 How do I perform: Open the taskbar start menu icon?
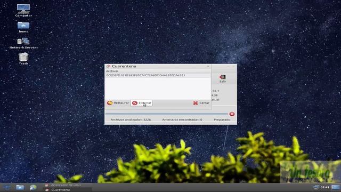pos(7,187)
